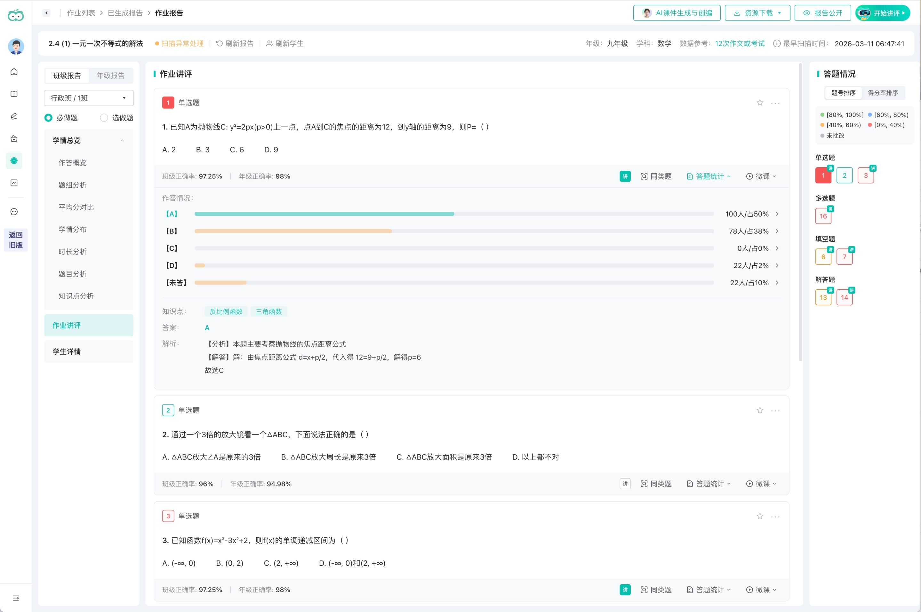Star question 1

pyautogui.click(x=760, y=103)
